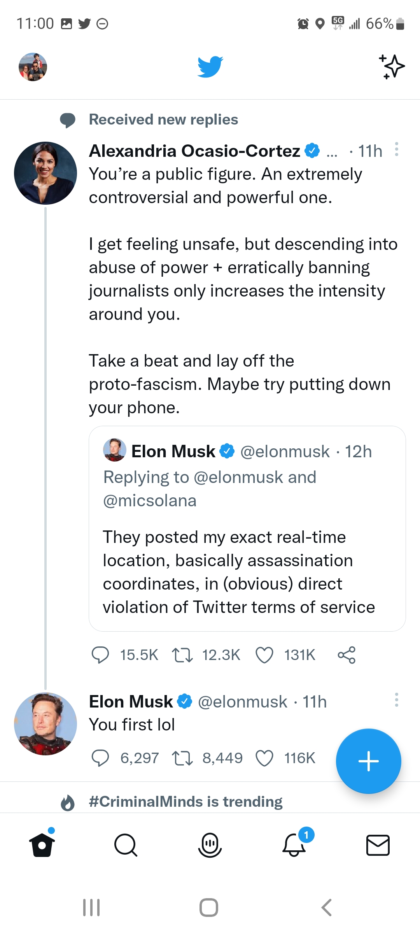Reply to Elon Musk's 'You first lol'
Viewport: 420px width, 934px height.
[x=100, y=758]
